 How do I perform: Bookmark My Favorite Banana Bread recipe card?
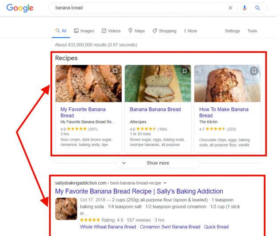115,71
